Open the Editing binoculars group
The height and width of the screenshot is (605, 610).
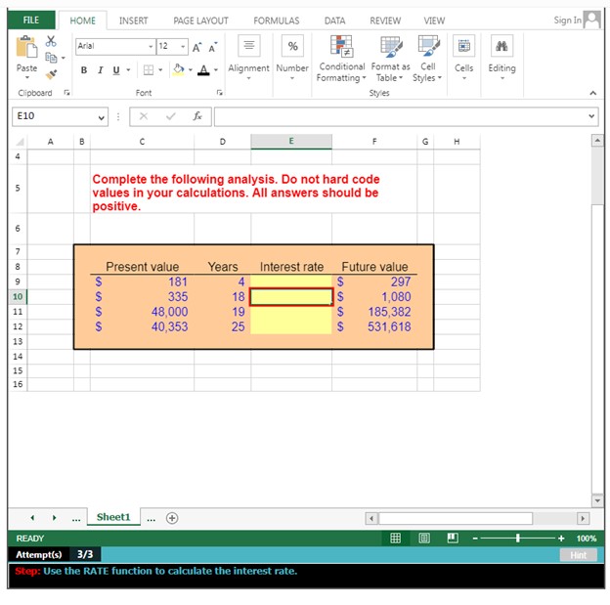tap(501, 46)
